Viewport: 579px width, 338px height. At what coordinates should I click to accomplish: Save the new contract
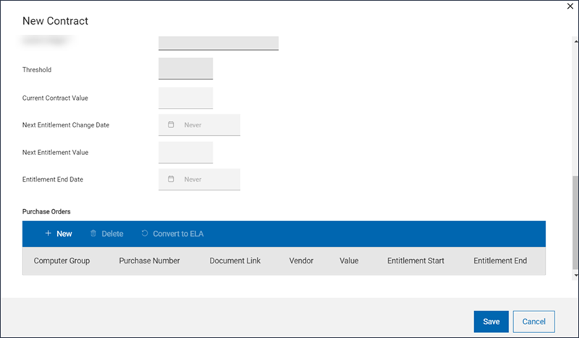click(491, 321)
